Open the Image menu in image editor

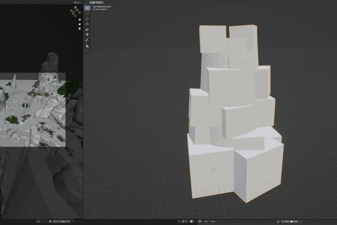(x=213, y=221)
